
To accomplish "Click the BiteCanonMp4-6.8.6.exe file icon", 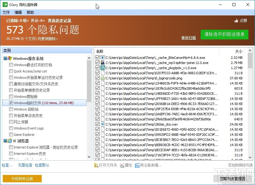I will 102,58.
